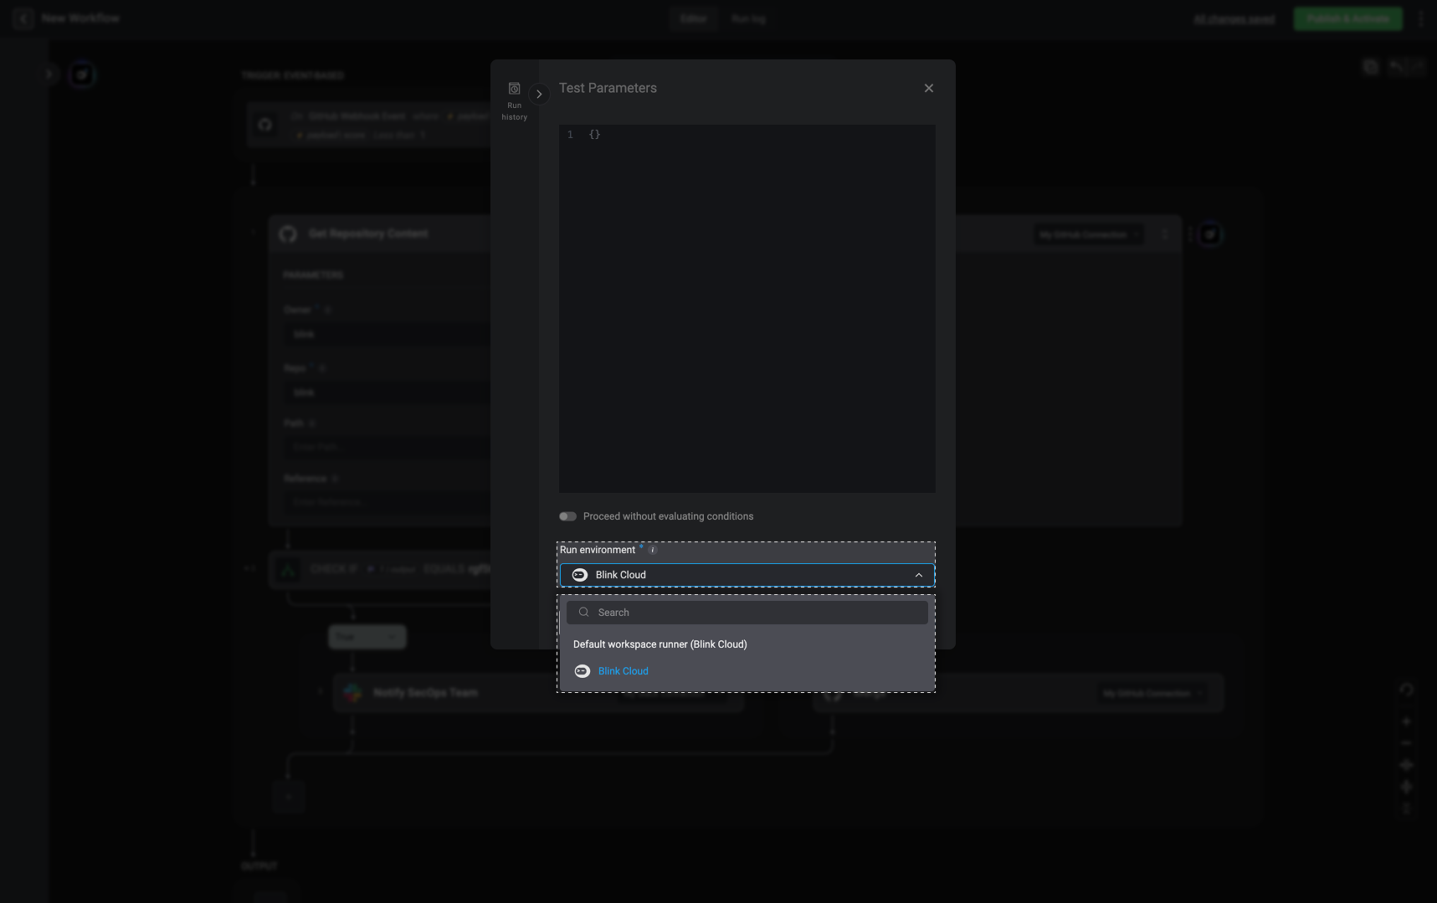Viewport: 1437px width, 903px height.
Task: Open the GitHub icon on Get Repository Content
Action: click(x=288, y=234)
